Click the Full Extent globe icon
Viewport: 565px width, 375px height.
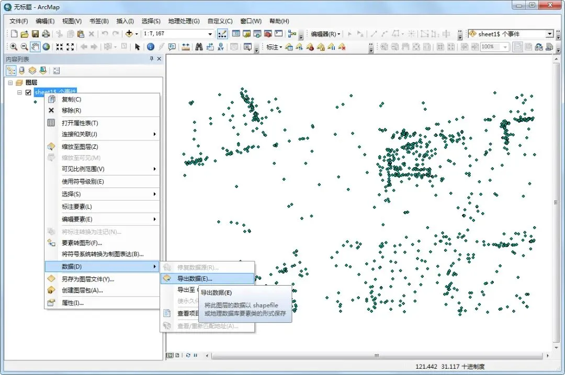(x=46, y=47)
